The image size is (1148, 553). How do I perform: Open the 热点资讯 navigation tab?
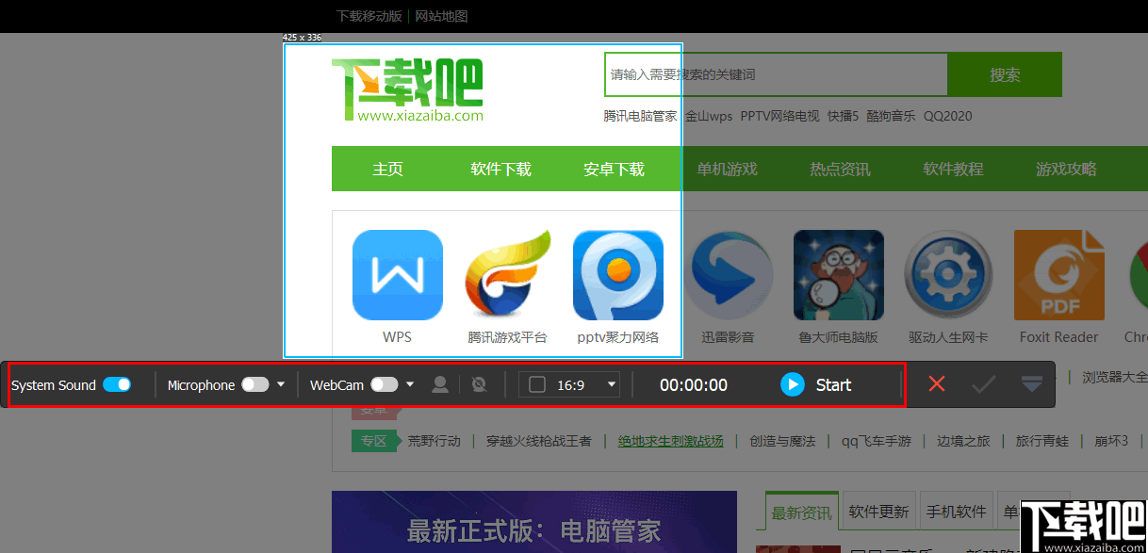[x=840, y=170]
